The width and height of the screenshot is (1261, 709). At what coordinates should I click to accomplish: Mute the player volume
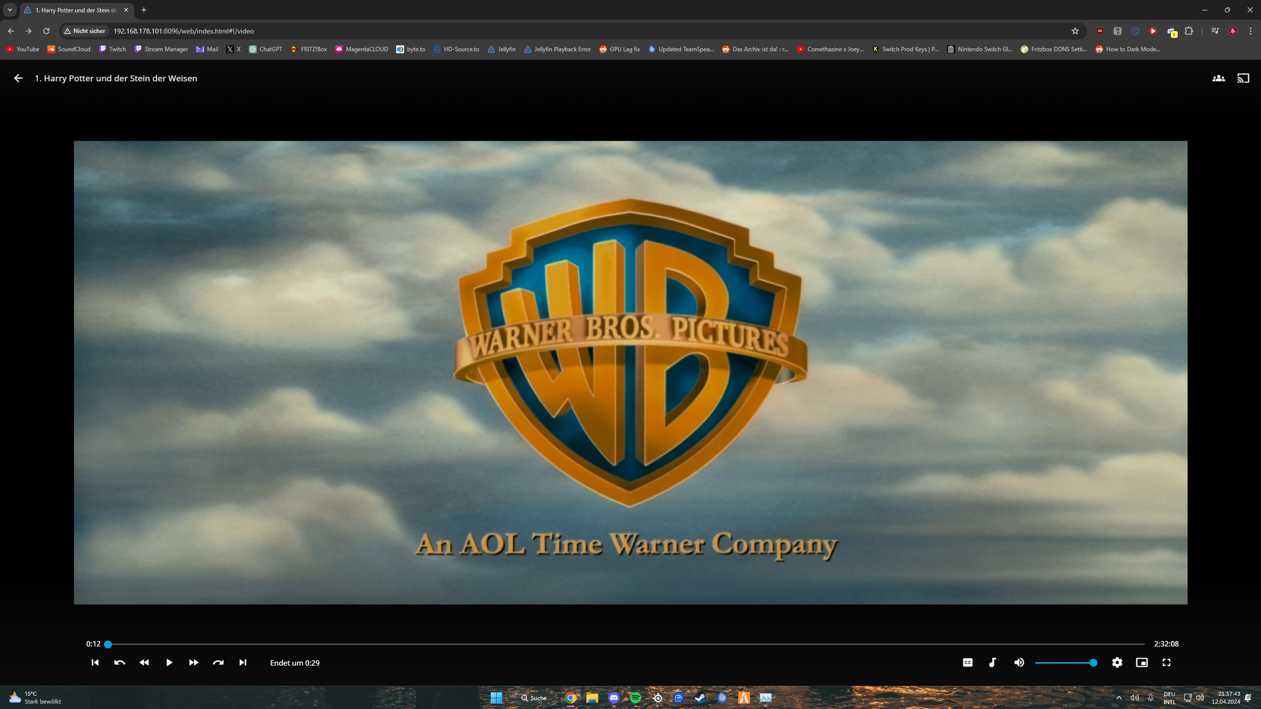click(1019, 663)
